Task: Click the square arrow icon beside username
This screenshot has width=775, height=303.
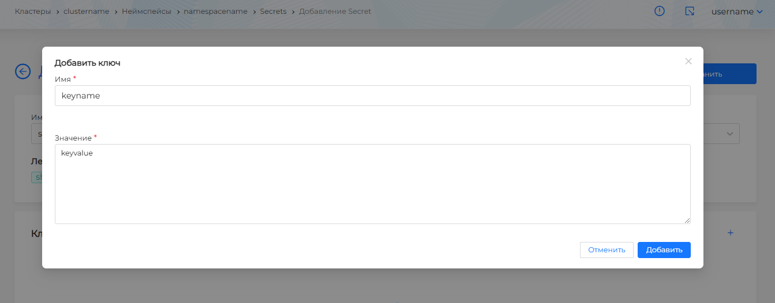Action: click(x=690, y=12)
